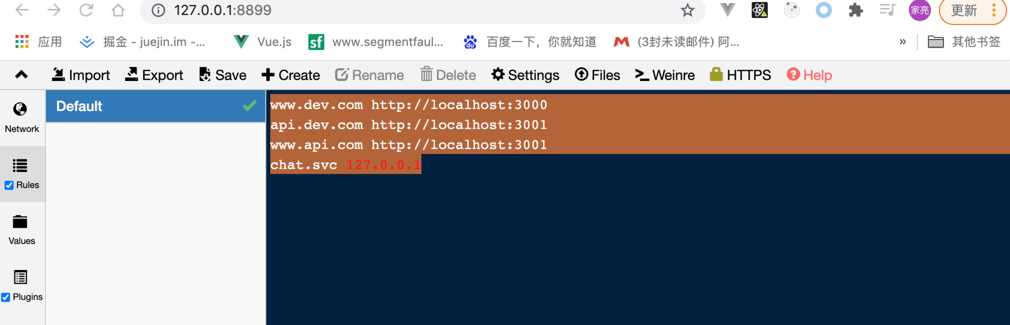Export the rules
The image size is (1010, 325).
[x=154, y=75]
